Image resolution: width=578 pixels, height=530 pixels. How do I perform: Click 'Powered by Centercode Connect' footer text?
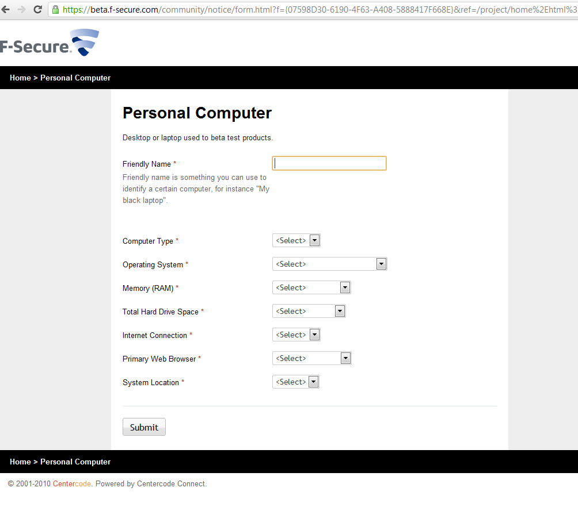[x=151, y=483]
